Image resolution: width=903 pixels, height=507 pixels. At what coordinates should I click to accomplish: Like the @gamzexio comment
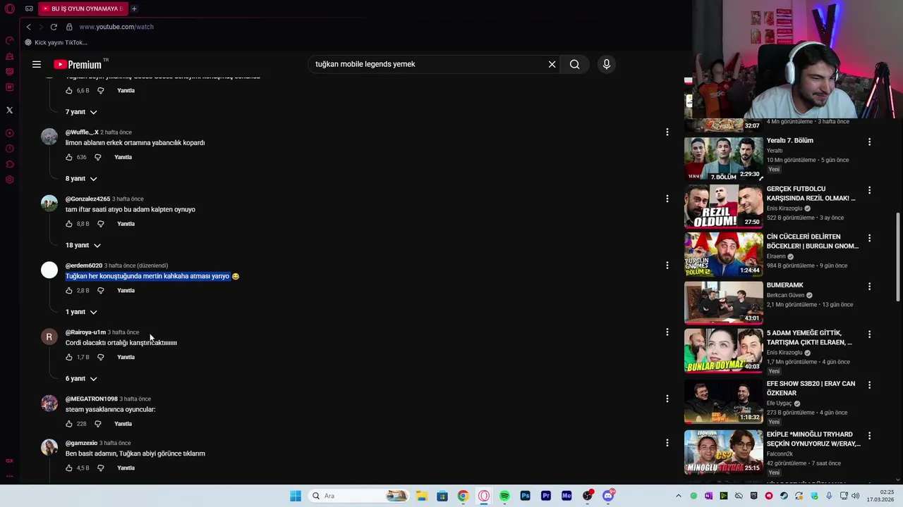pos(69,468)
